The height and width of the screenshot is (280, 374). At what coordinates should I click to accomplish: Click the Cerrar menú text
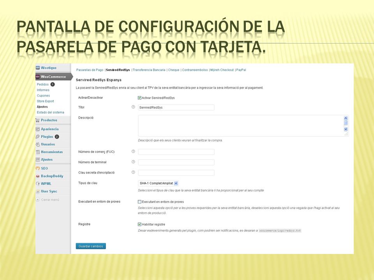click(x=50, y=200)
